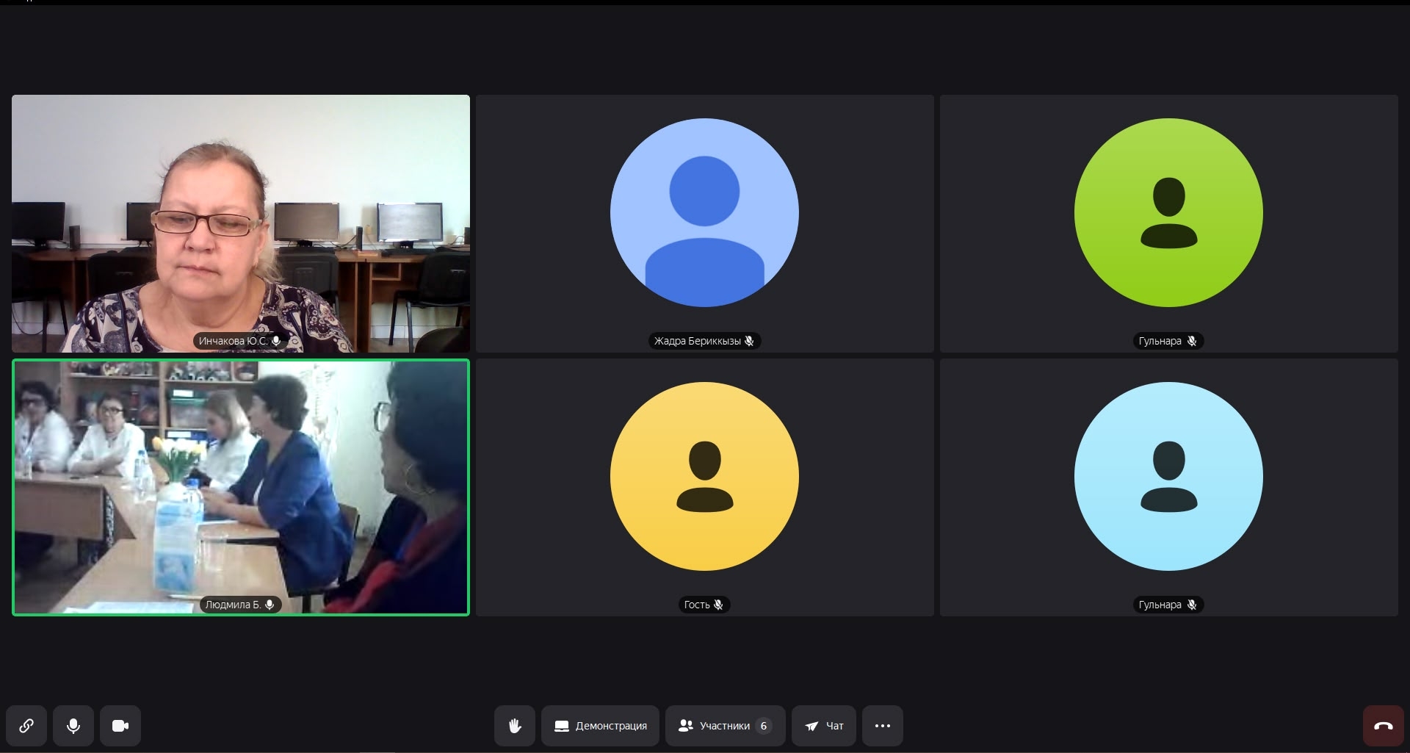Select the Инчакова Ю.С. video tile
The width and height of the screenshot is (1410, 753).
pos(241,223)
